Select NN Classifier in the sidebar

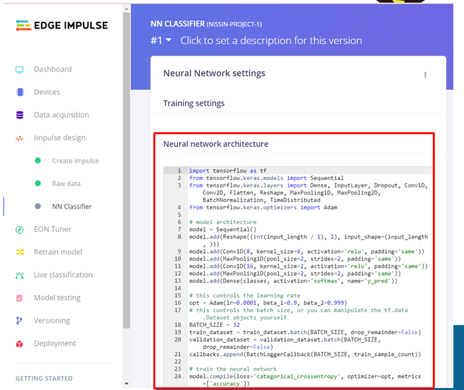point(72,207)
